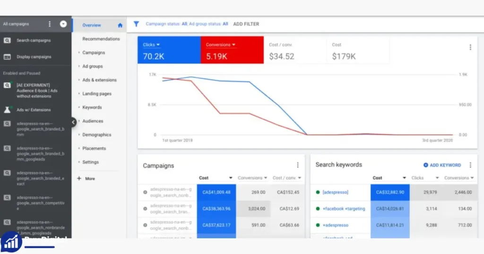Open Audiences page

point(93,121)
